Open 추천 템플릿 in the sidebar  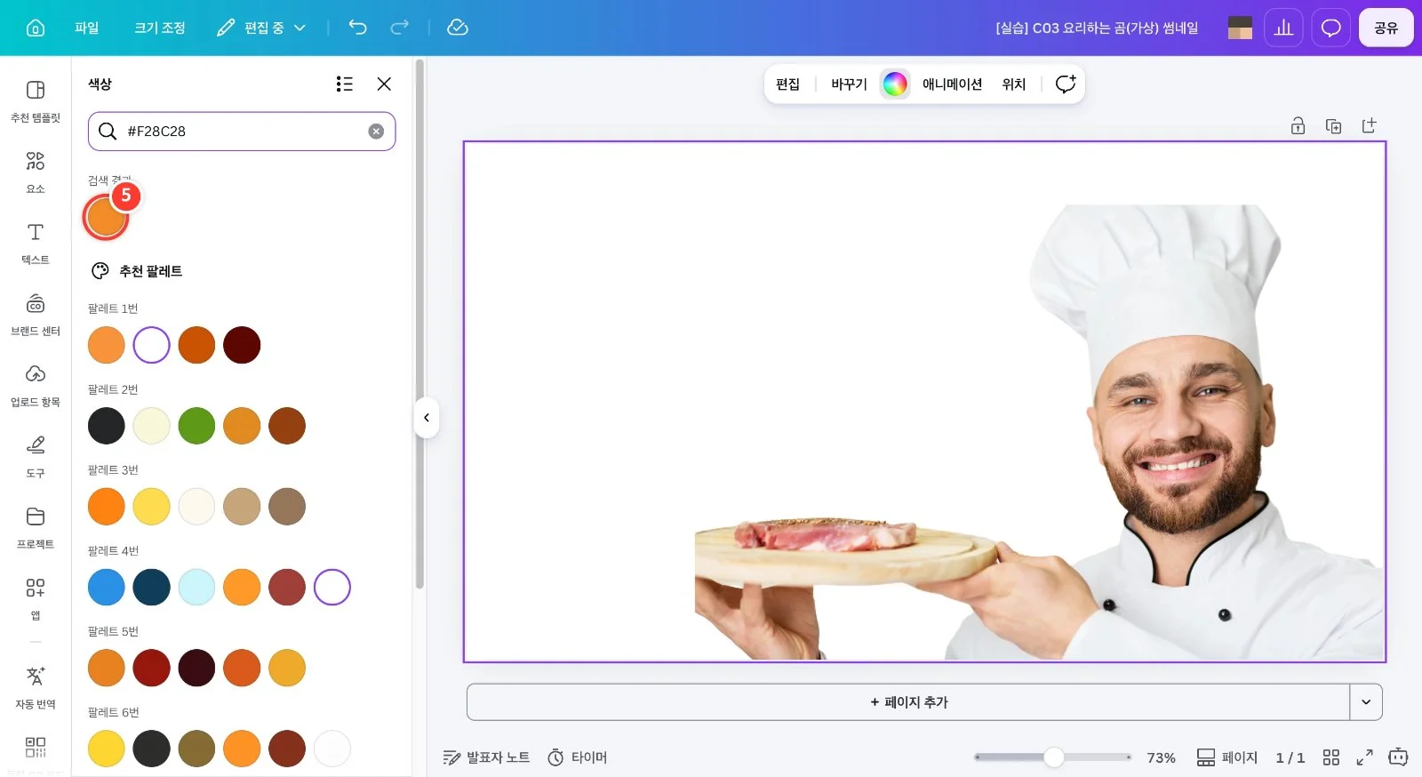(36, 101)
